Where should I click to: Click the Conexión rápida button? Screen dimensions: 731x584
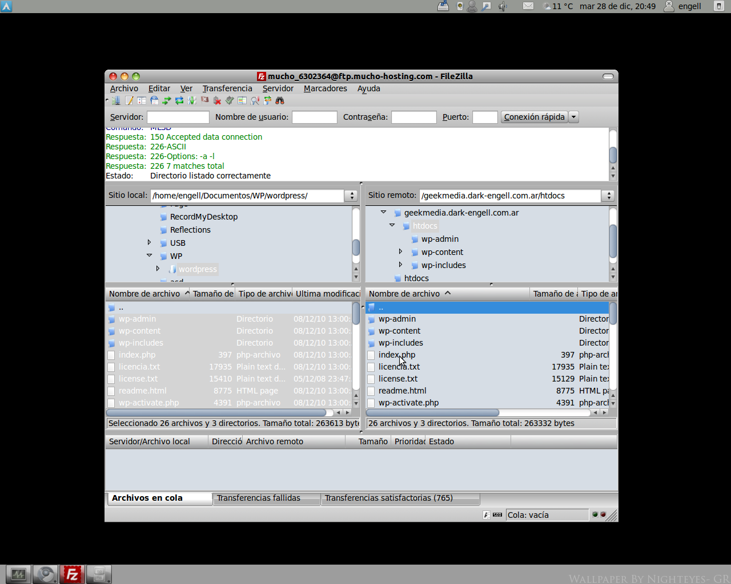[535, 117]
